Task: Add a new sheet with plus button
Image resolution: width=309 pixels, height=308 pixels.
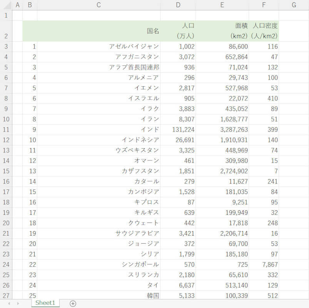Action: pos(73,303)
